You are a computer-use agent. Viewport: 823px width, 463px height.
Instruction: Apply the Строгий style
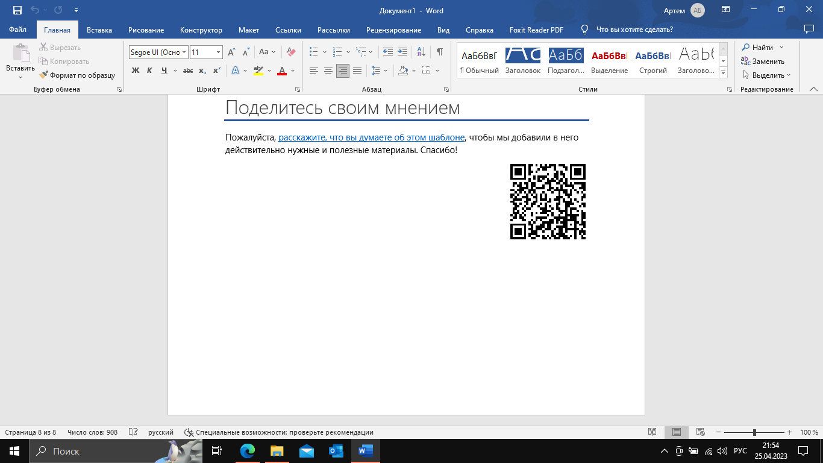(653, 60)
